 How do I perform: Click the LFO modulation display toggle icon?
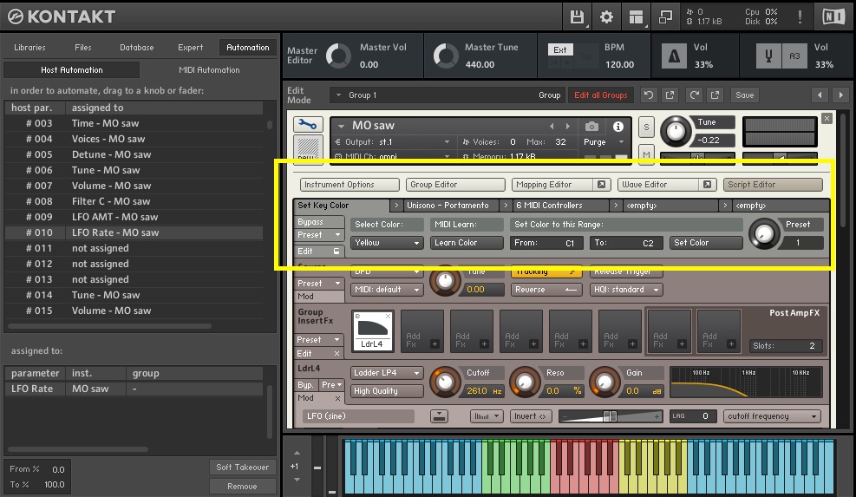[x=439, y=416]
